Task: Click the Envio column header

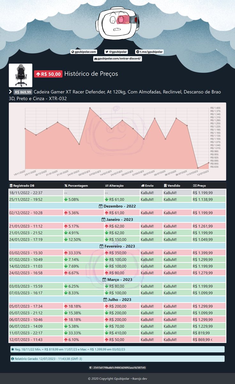Action: pos(151,186)
